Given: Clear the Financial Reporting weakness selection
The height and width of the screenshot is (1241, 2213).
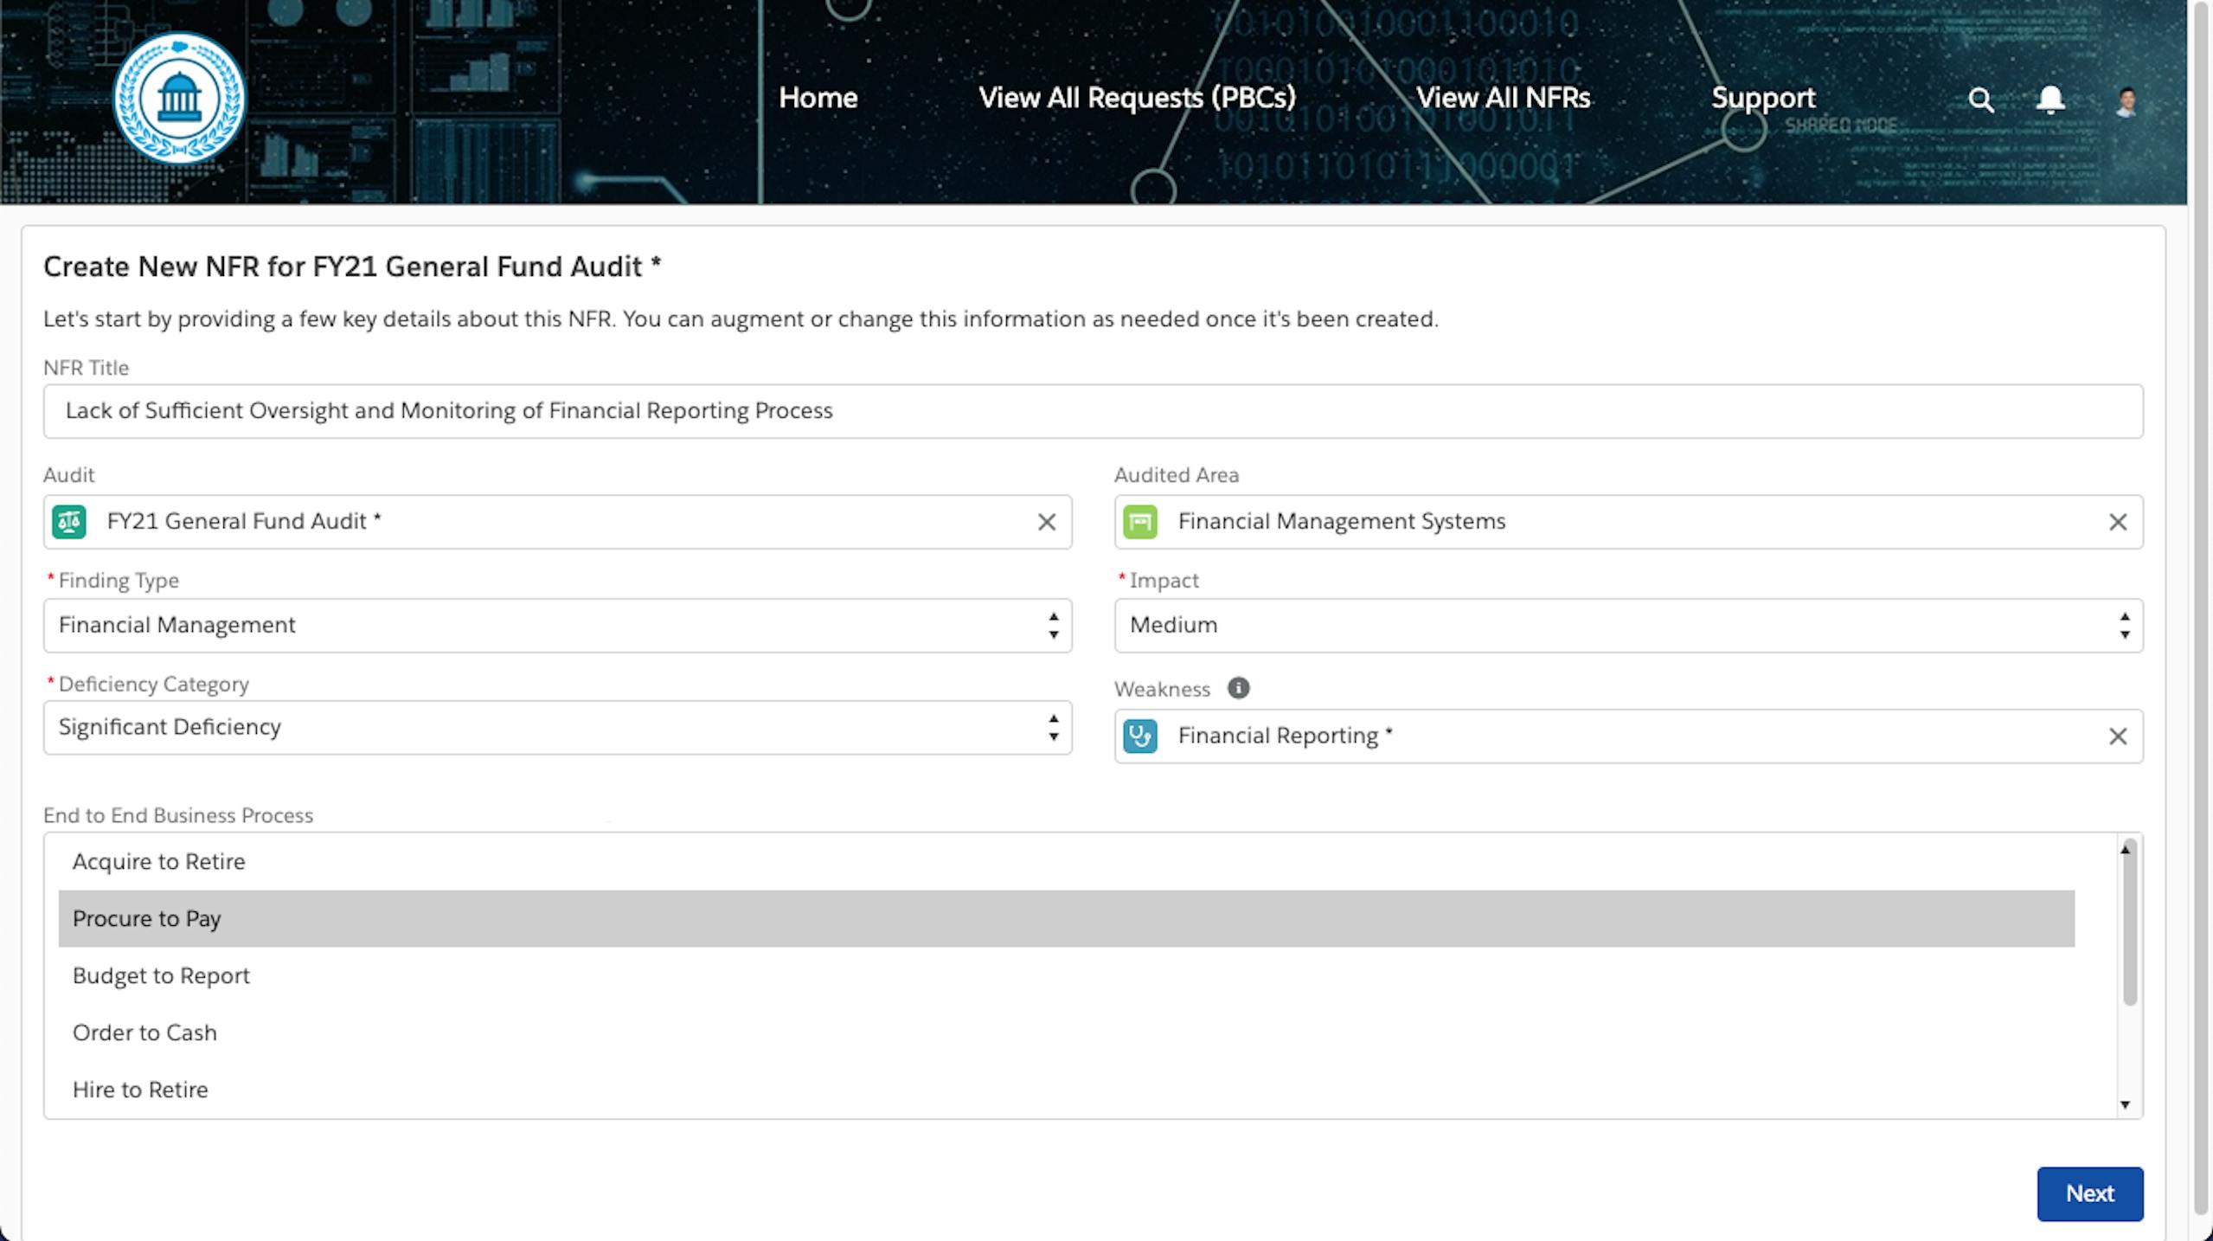Looking at the screenshot, I should click(2117, 736).
